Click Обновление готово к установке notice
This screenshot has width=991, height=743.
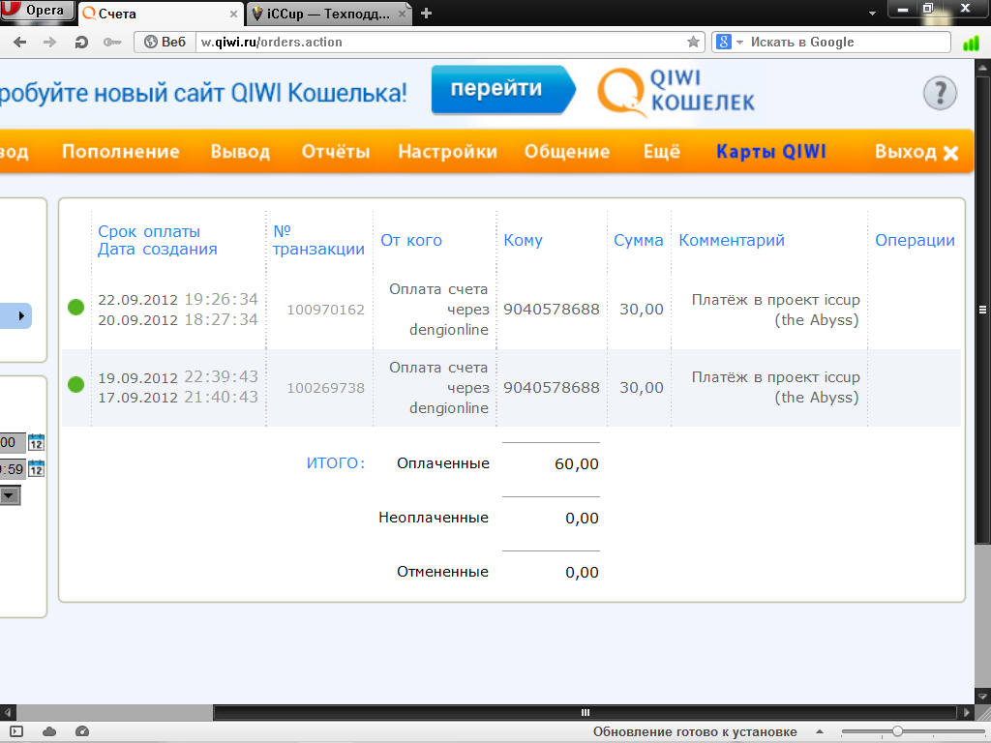point(695,732)
